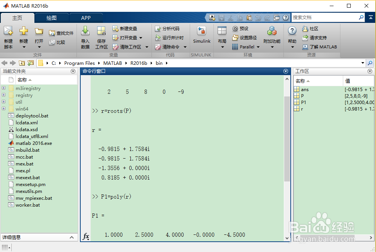Click Request Support (请求支持)
Image resolution: width=376 pixels, height=252 pixels.
point(314,38)
